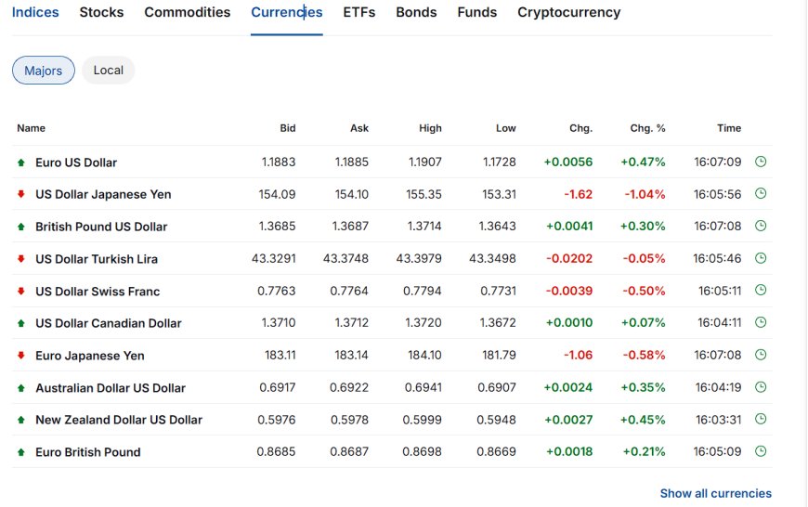Screen dimensions: 808x507
Task: Click the clock icon in US Dollar Swiss Franc row
Action: [x=761, y=290]
